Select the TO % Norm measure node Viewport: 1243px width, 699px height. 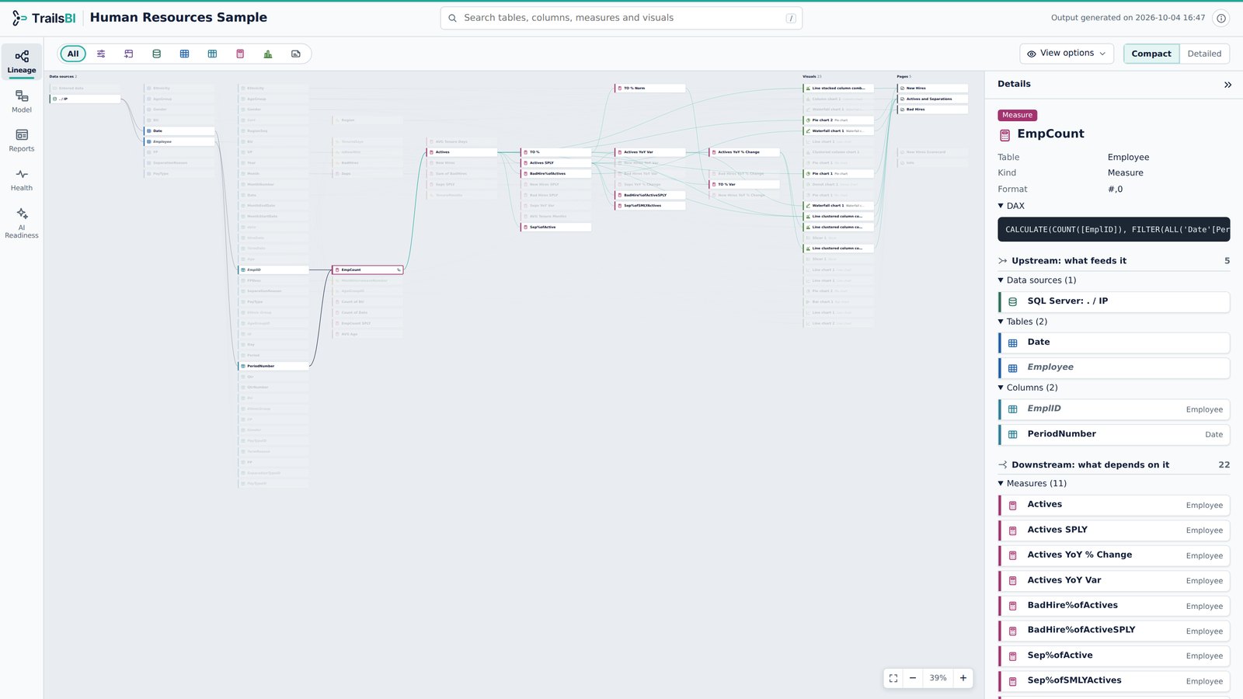coord(650,88)
